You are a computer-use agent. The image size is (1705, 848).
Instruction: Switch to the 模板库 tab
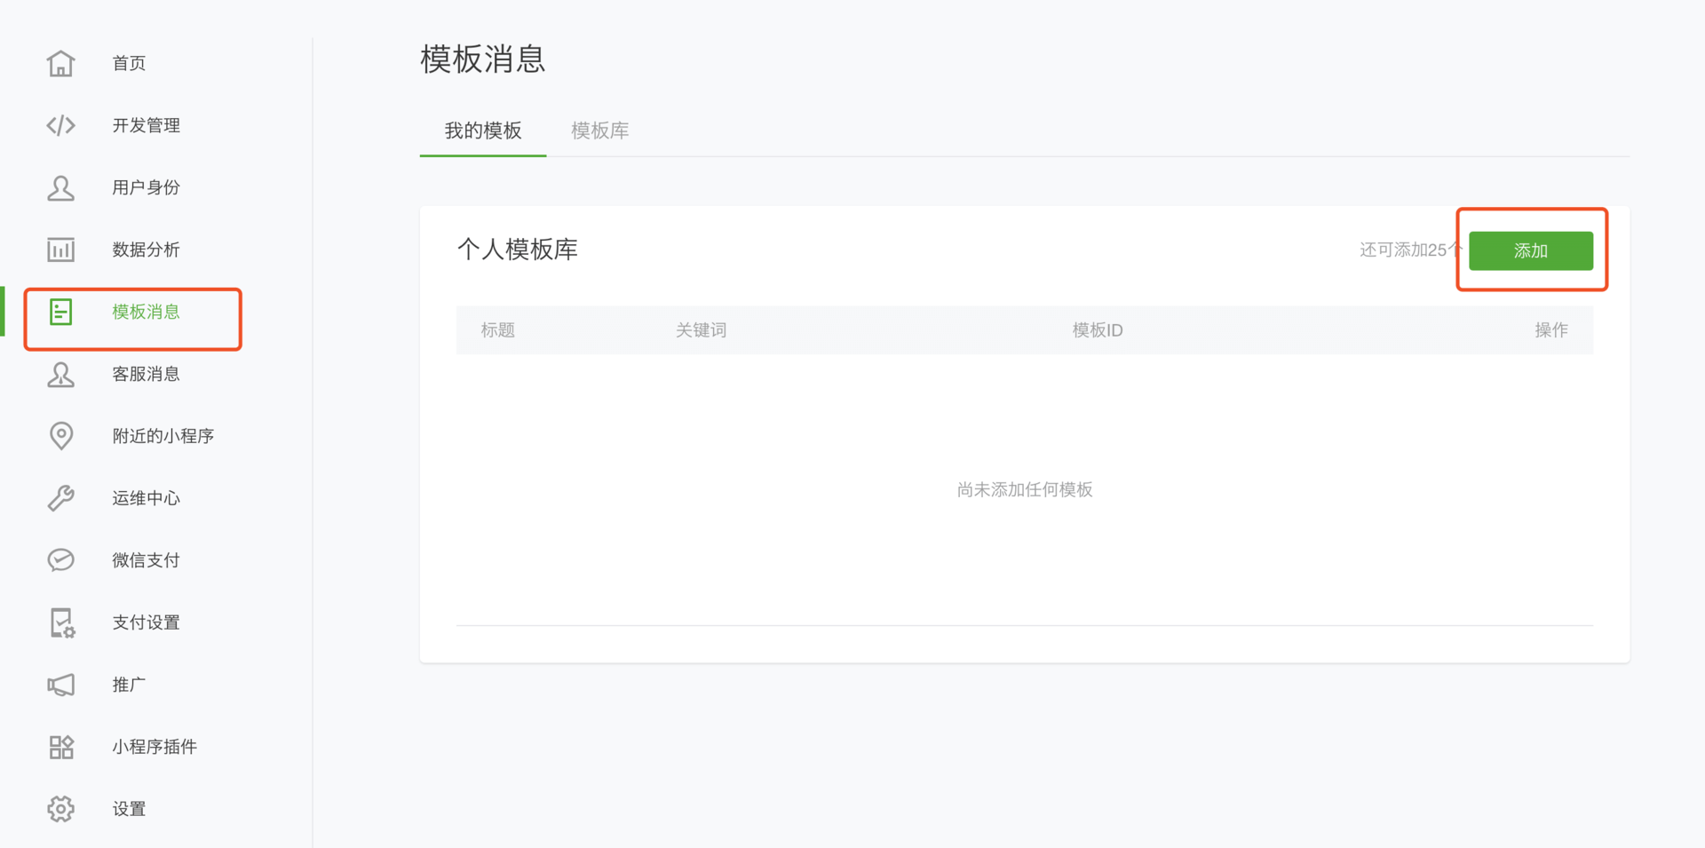[x=599, y=131]
